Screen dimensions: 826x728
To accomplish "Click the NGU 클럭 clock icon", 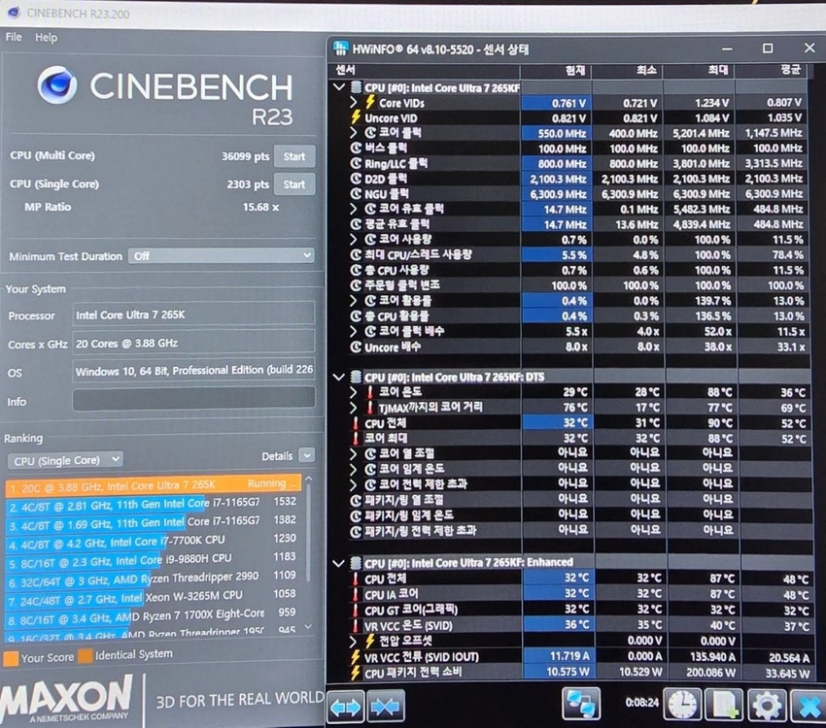I will click(356, 194).
